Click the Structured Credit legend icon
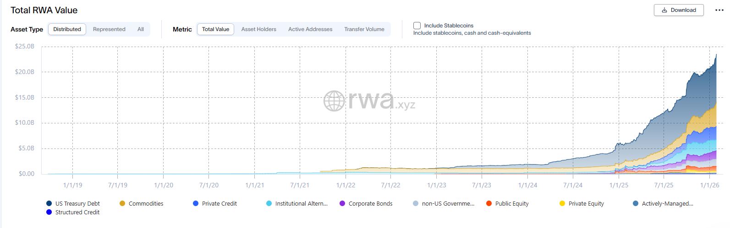Screen dimensions: 730x228 (x=49, y=212)
